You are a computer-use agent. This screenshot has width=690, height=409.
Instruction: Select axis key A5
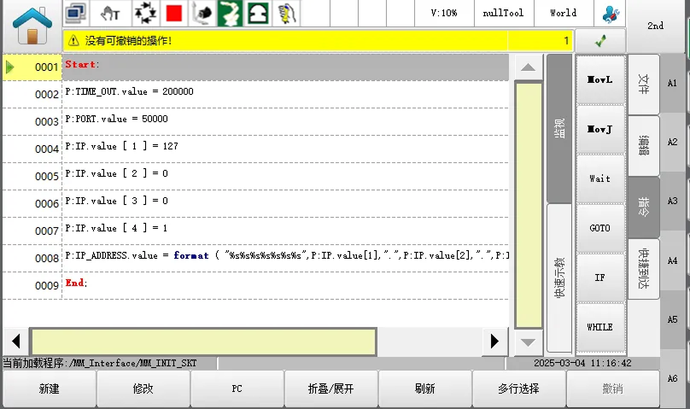click(672, 319)
